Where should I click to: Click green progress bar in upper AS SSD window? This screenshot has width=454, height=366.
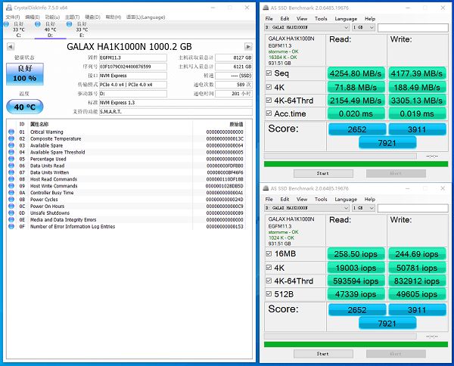pos(356,164)
